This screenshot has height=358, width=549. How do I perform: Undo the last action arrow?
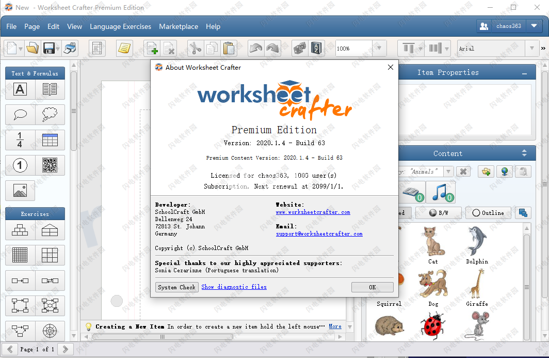(256, 48)
